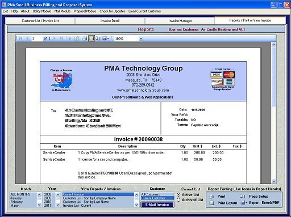Open the About menu
The width and height of the screenshot is (291, 217).
[x=25, y=11]
